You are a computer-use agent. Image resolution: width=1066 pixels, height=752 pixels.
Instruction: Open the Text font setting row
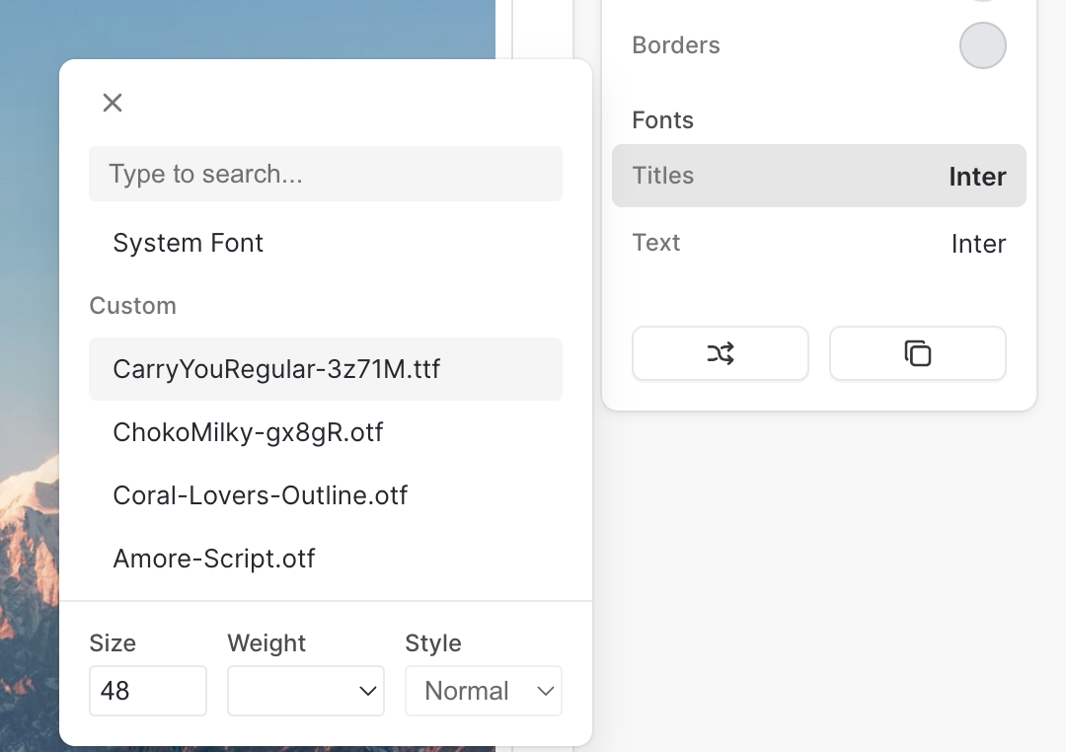pos(819,243)
